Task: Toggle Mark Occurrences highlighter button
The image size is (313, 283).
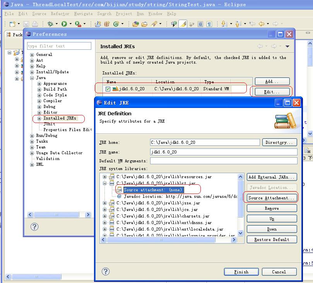Action: (x=183, y=24)
